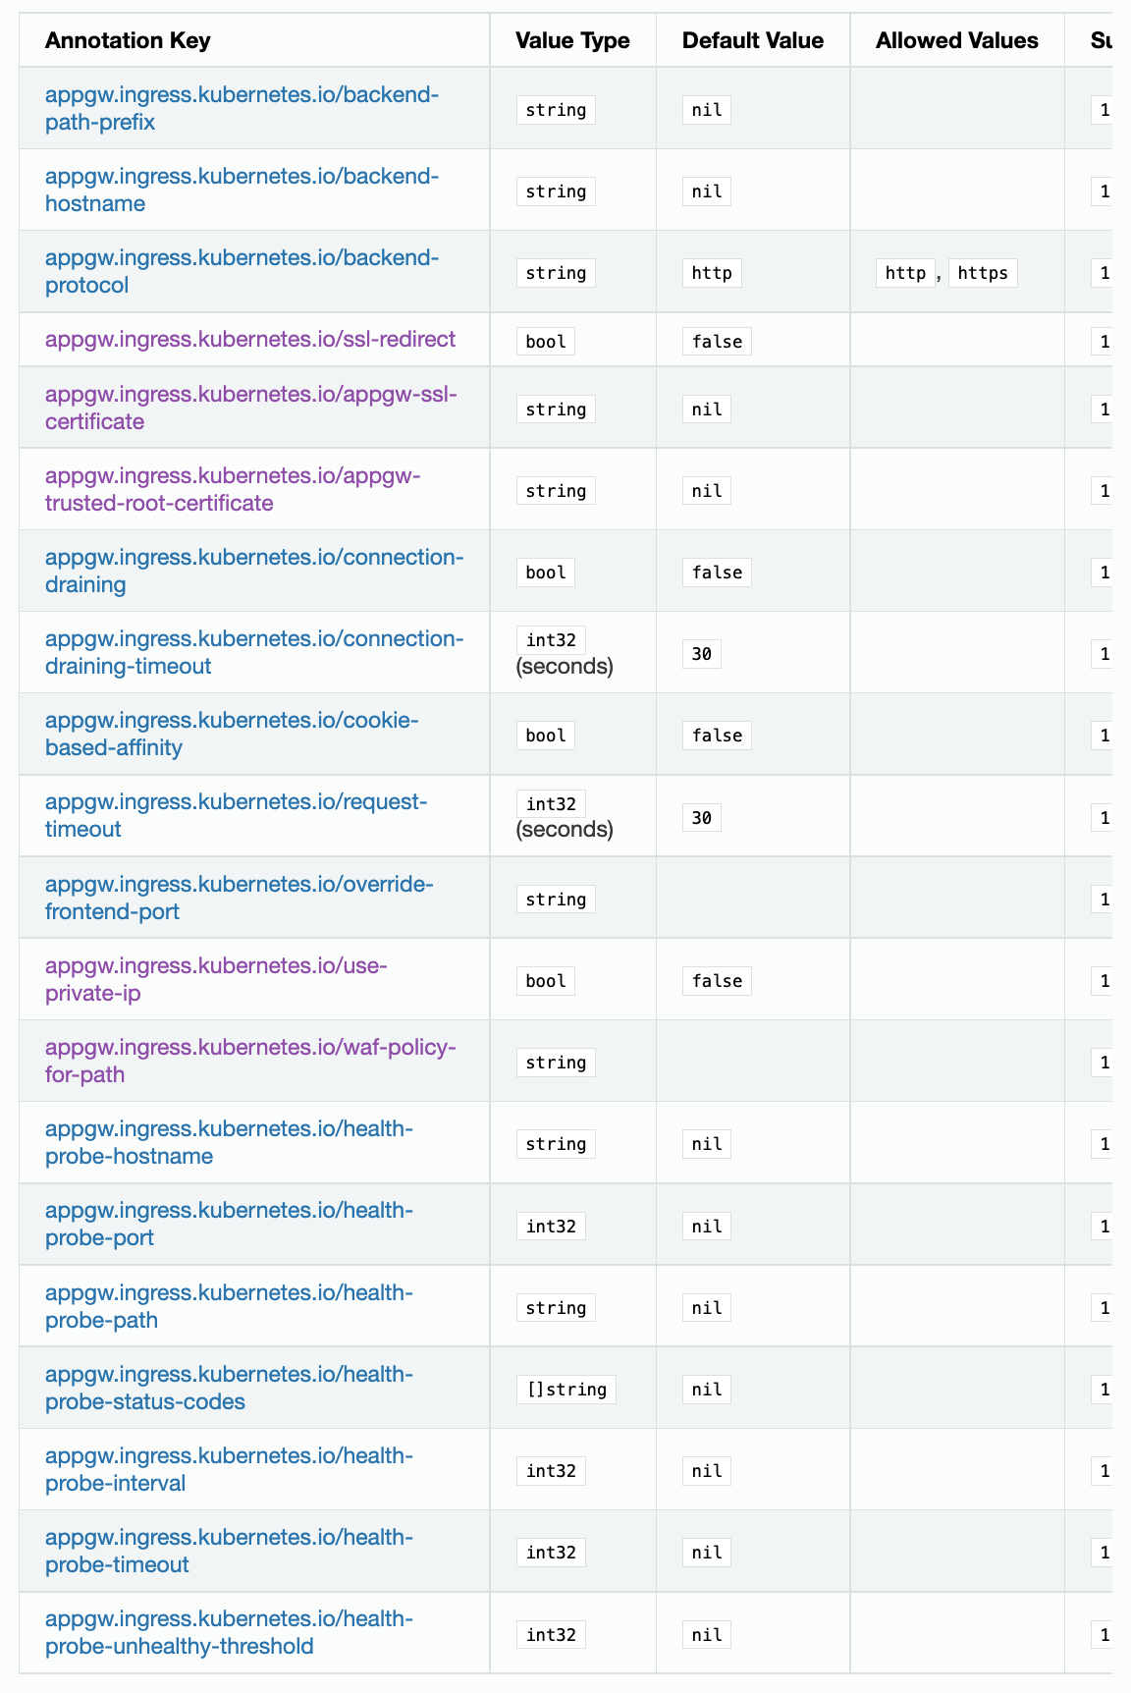Click 'string' type in backend-hostname row
This screenshot has height=1693, width=1131.
(556, 191)
